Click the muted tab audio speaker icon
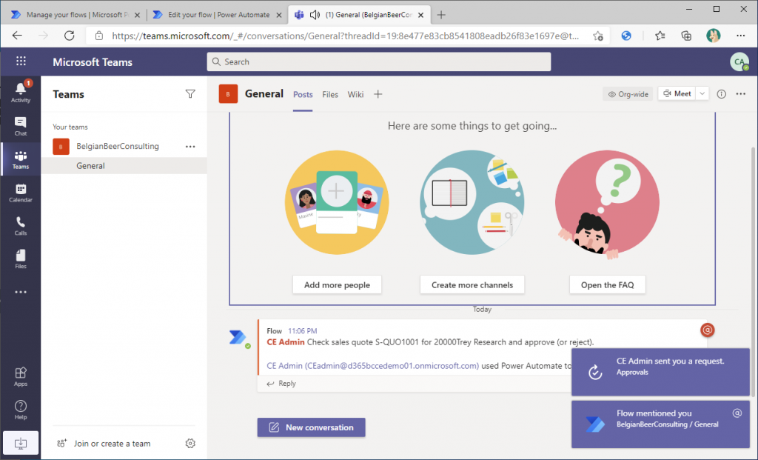 tap(315, 15)
